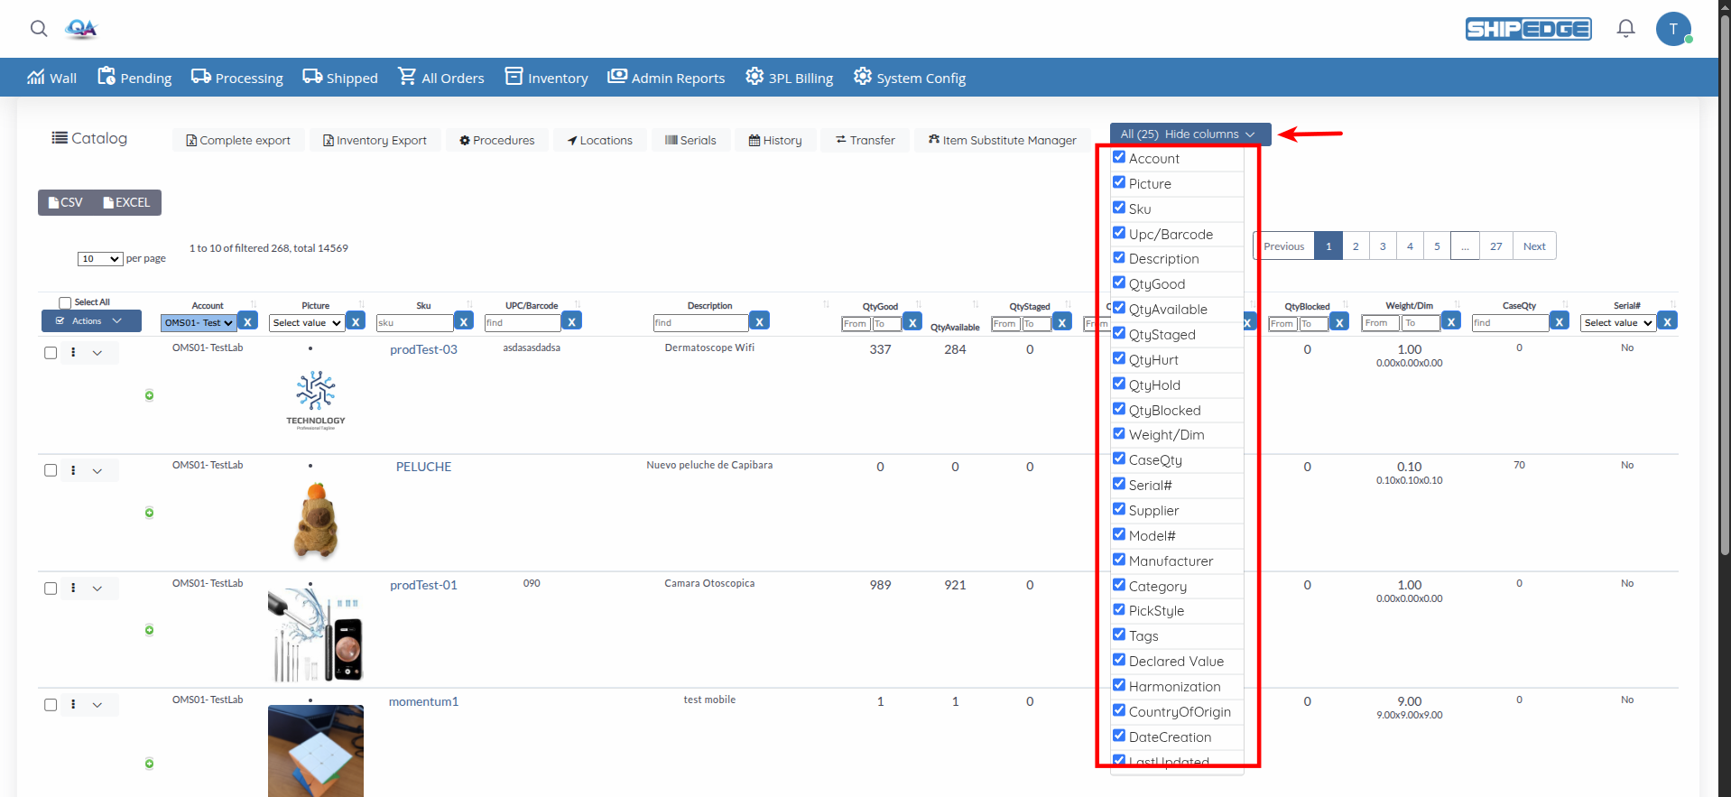This screenshot has width=1731, height=797.
Task: Clear the Serial# filter with X
Action: pos(1667,321)
